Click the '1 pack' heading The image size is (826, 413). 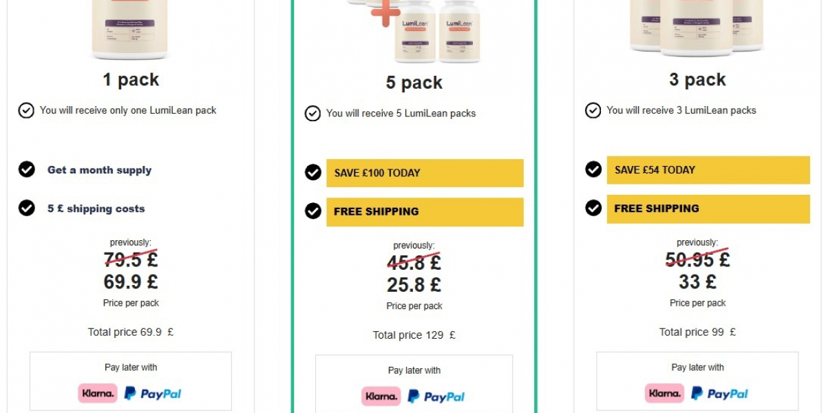coord(131,80)
